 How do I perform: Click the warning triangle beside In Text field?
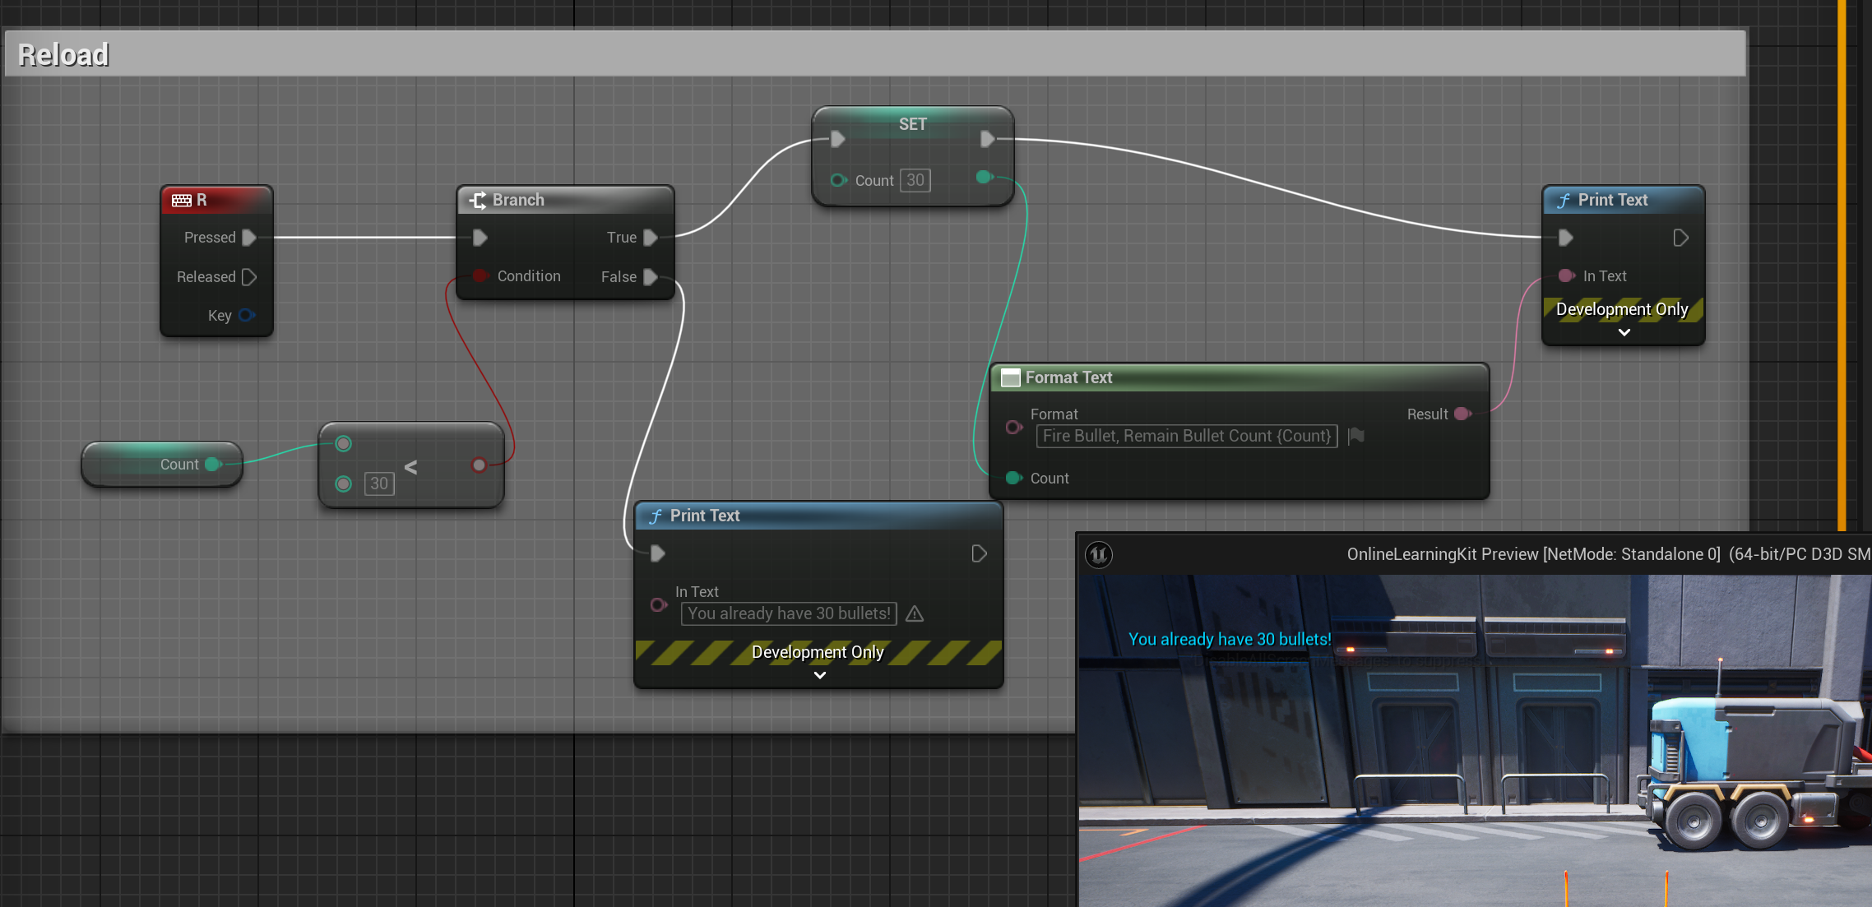coord(915,613)
